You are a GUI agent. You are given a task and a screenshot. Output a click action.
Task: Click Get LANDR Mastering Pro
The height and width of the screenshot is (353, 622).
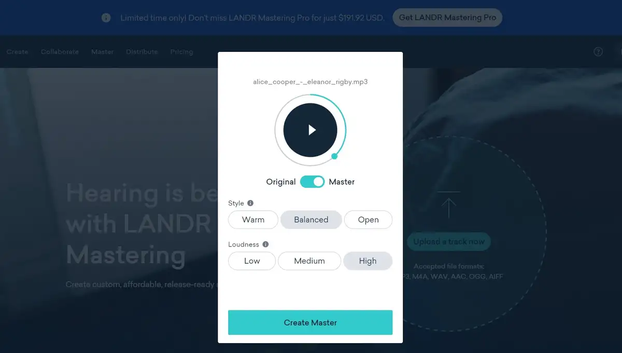[x=447, y=17]
